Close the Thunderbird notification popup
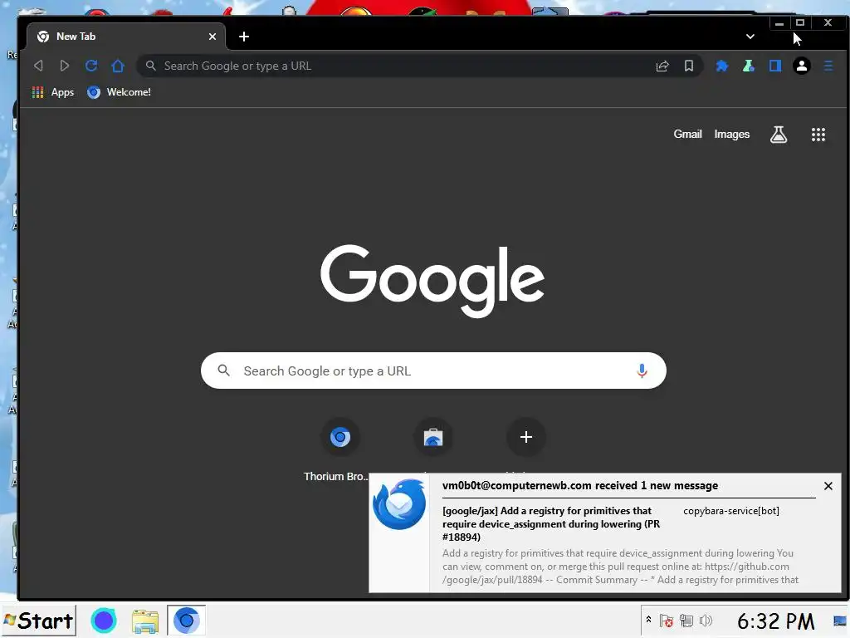Image resolution: width=850 pixels, height=638 pixels. [x=828, y=486]
